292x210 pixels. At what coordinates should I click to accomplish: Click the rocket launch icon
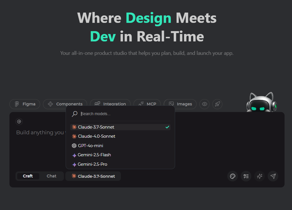[x=217, y=104]
